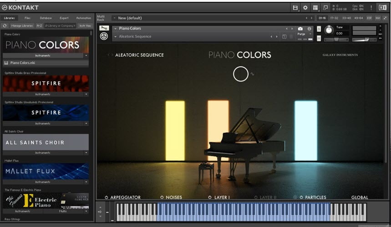Click the previous snapshot arrow beside Aleatoric Sequence
The width and height of the screenshot is (391, 227).
coord(271,37)
